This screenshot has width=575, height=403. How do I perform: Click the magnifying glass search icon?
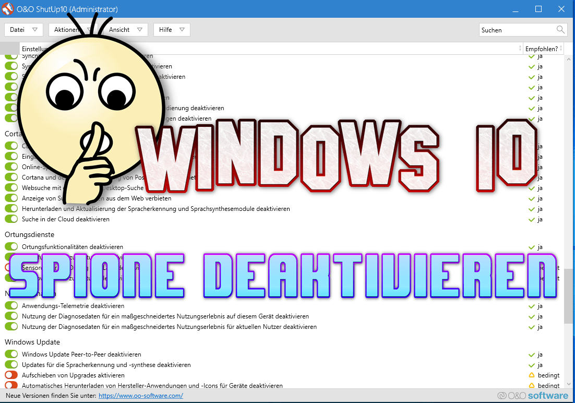560,30
